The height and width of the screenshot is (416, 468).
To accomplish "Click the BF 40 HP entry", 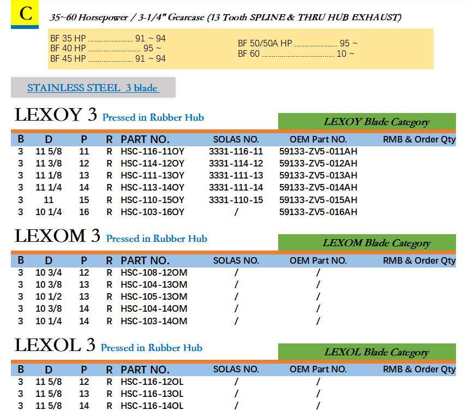I will point(106,48).
